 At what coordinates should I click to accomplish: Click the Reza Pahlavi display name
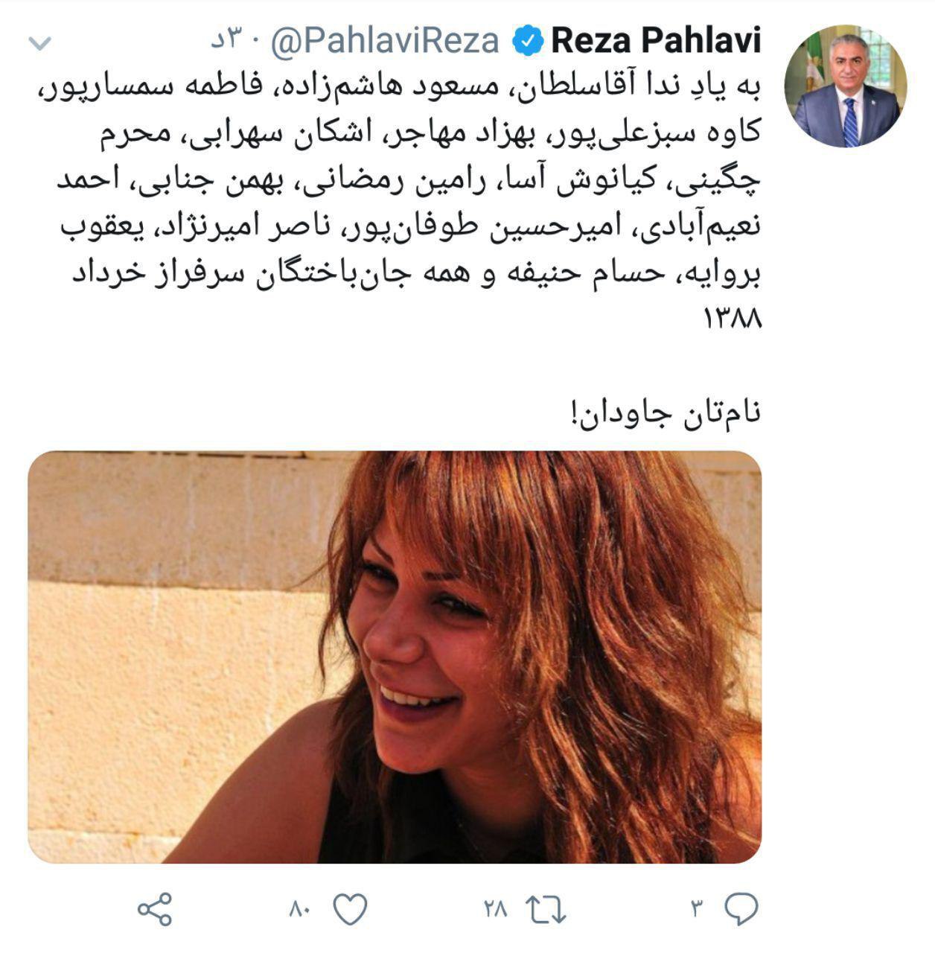[657, 42]
